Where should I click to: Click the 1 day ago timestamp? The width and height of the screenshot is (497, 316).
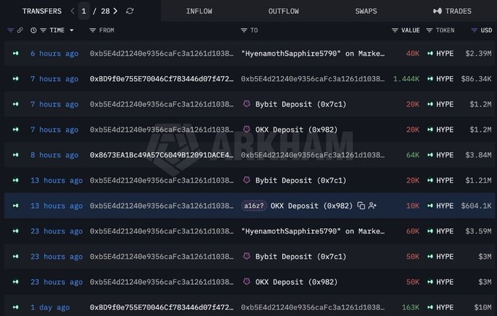[50, 307]
